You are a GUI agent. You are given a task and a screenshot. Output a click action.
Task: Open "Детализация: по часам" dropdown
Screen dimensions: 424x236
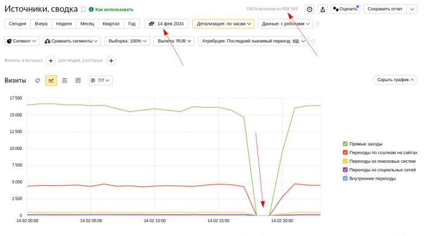224,24
